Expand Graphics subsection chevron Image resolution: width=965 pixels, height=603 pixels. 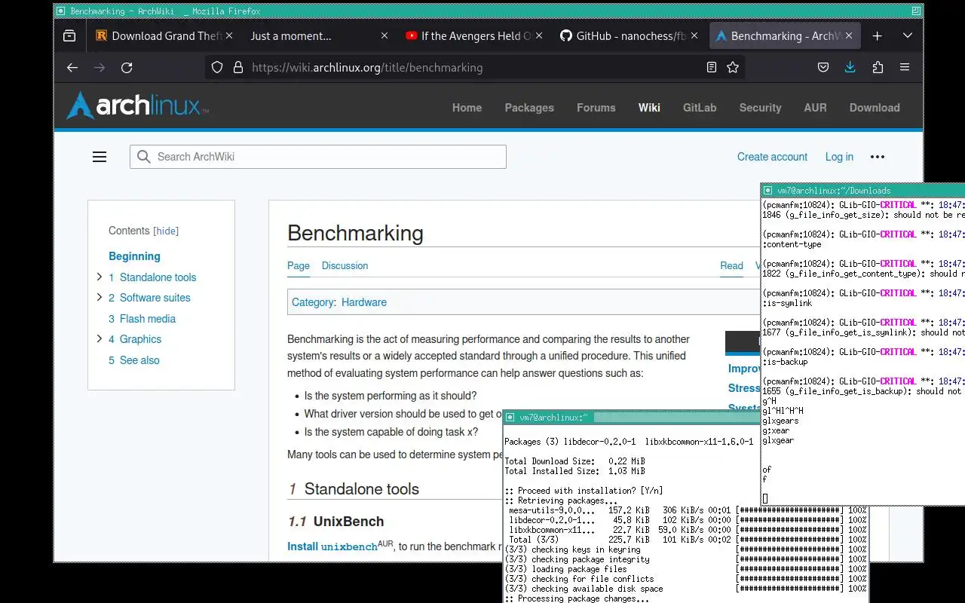coord(100,339)
